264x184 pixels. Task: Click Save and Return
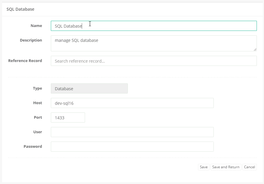[226, 167]
